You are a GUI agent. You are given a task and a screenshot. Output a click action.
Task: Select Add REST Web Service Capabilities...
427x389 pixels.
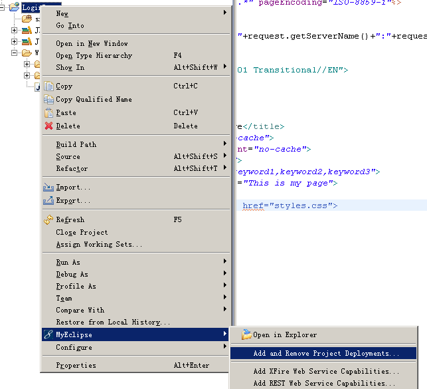(x=323, y=383)
